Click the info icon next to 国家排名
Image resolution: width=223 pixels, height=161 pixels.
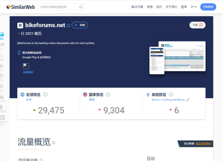click(108, 95)
